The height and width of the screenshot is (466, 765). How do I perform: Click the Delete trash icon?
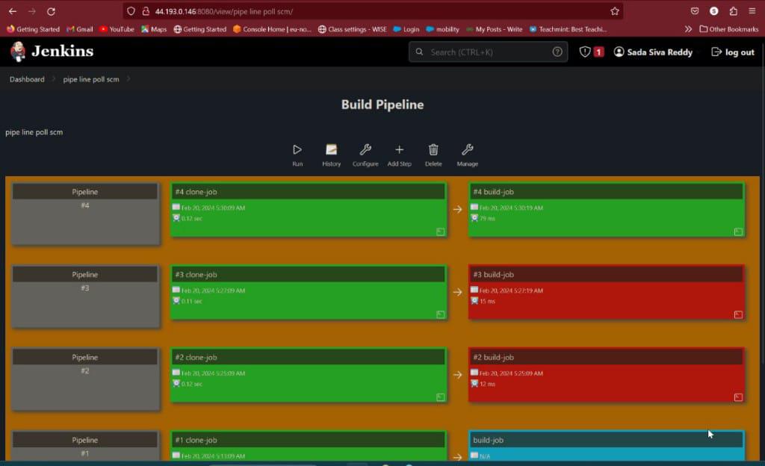point(433,149)
